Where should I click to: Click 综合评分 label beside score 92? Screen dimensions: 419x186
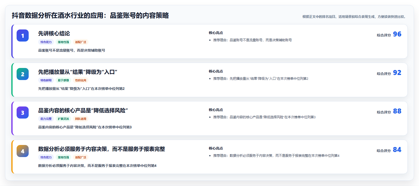point(384,74)
